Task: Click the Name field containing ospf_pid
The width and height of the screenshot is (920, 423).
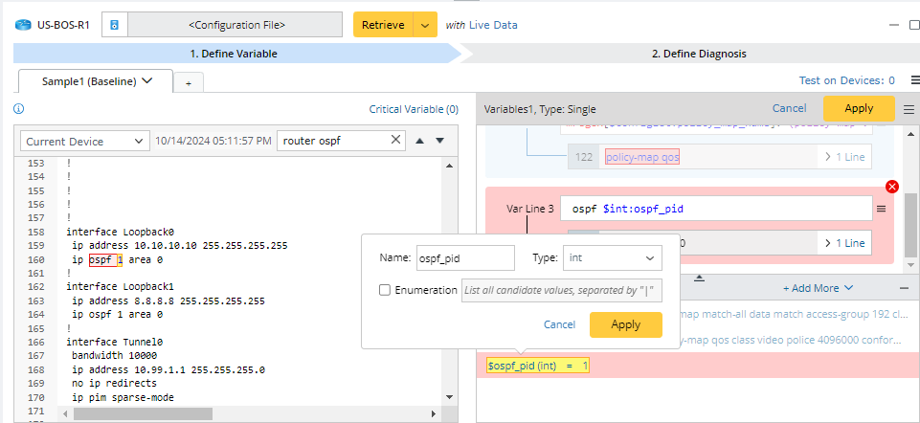Action: click(465, 258)
